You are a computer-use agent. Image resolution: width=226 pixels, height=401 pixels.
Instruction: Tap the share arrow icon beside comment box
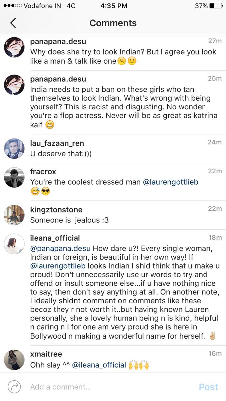(14, 387)
